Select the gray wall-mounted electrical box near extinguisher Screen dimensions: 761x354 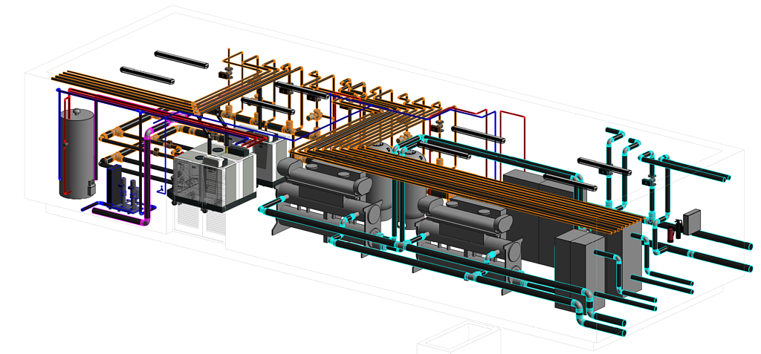[x=692, y=222]
